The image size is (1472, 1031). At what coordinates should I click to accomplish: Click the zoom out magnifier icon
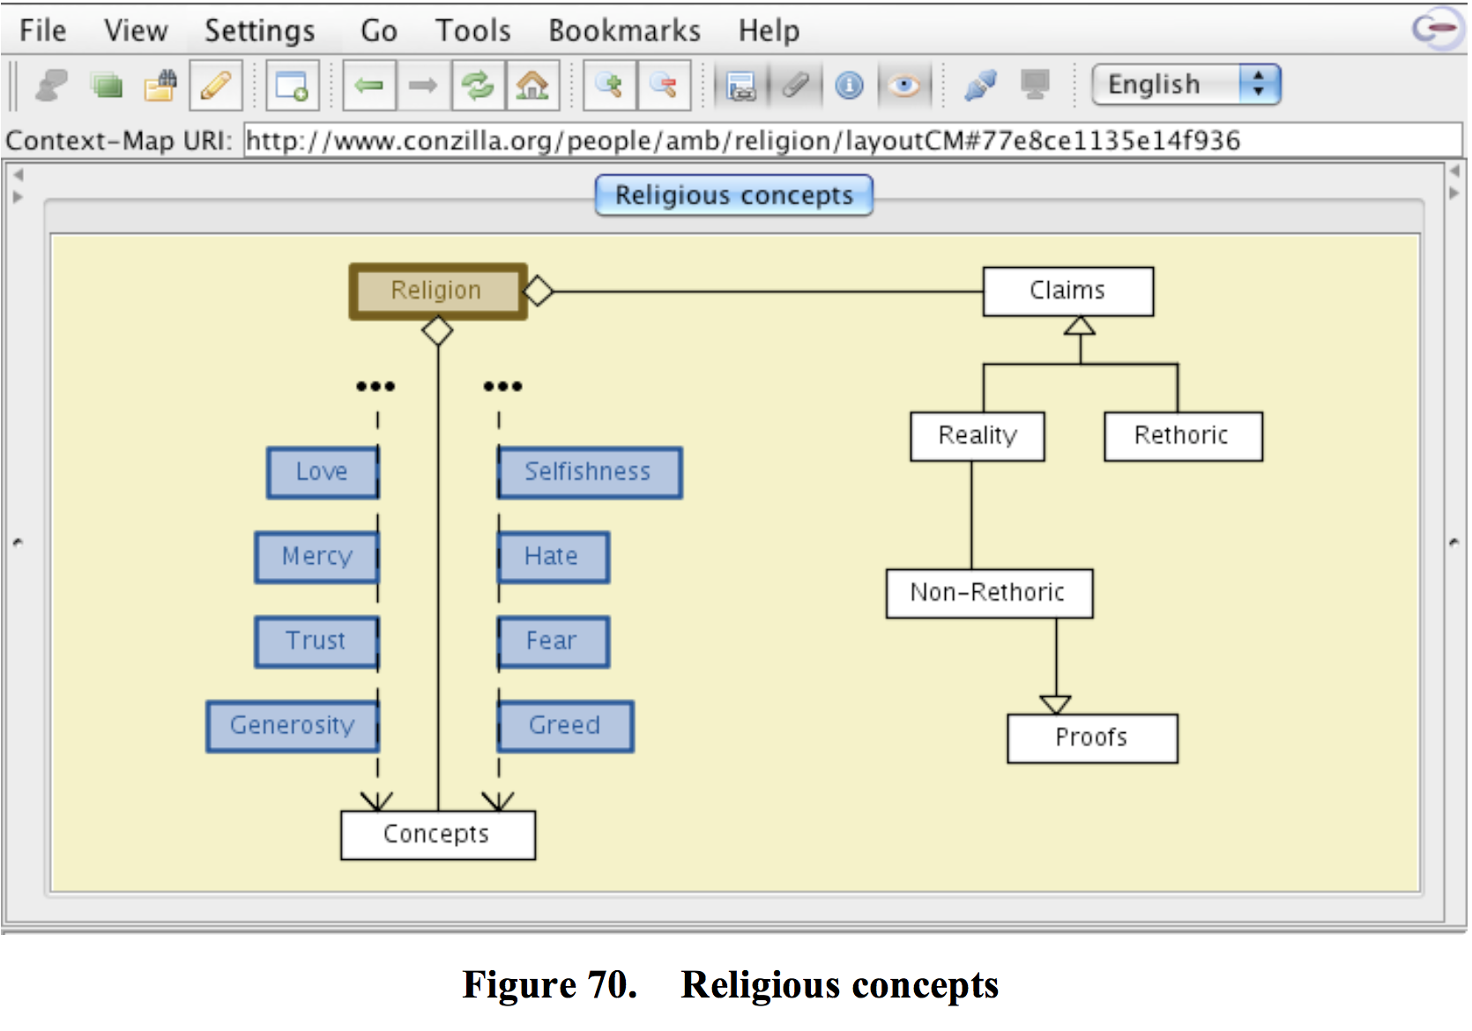pos(664,85)
